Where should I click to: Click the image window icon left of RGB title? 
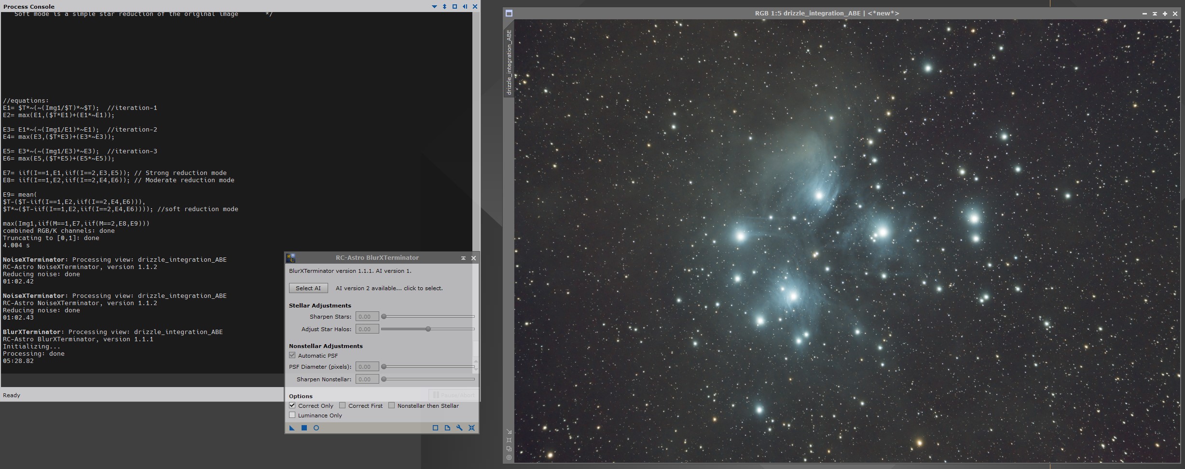click(509, 13)
